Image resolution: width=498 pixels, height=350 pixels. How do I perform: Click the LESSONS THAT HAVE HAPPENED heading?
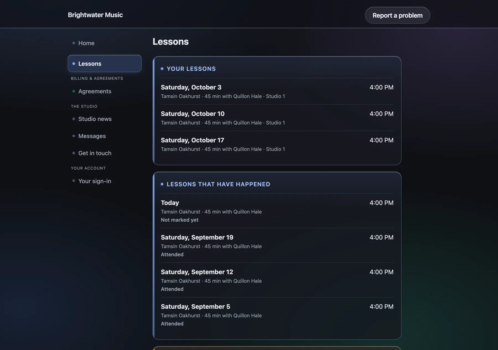click(218, 184)
